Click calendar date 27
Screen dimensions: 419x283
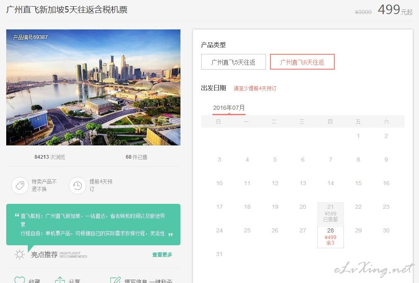tap(303, 230)
